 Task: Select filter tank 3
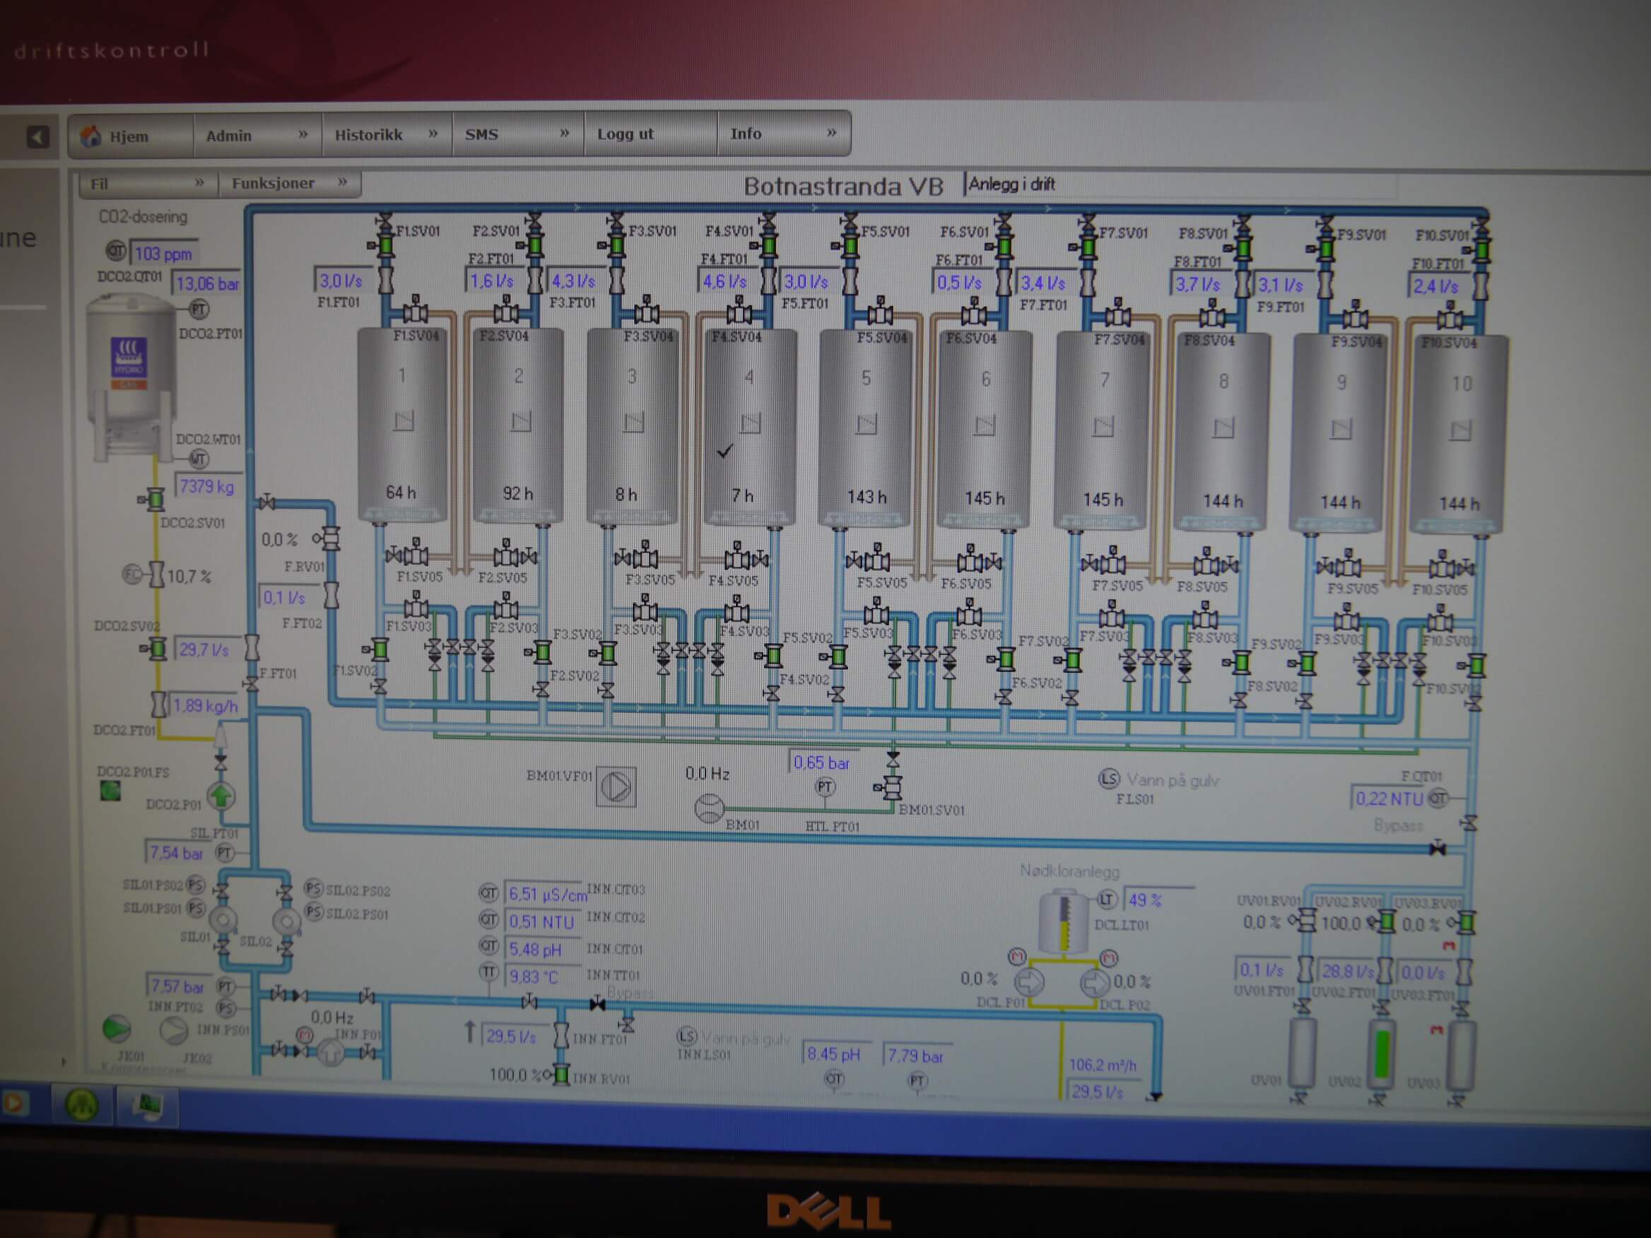633,426
